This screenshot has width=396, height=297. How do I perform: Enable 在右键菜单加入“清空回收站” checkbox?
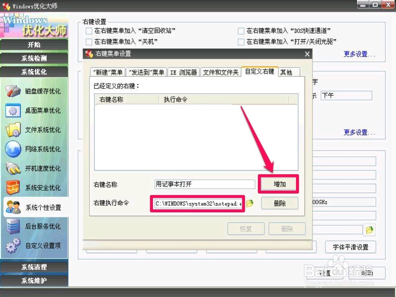click(x=89, y=31)
